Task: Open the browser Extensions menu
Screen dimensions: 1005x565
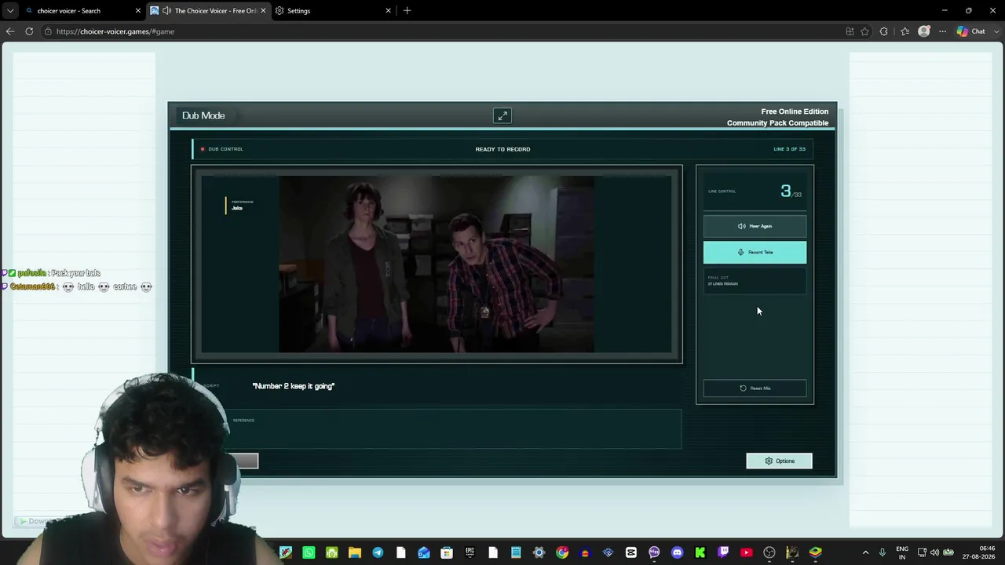Action: point(884,31)
